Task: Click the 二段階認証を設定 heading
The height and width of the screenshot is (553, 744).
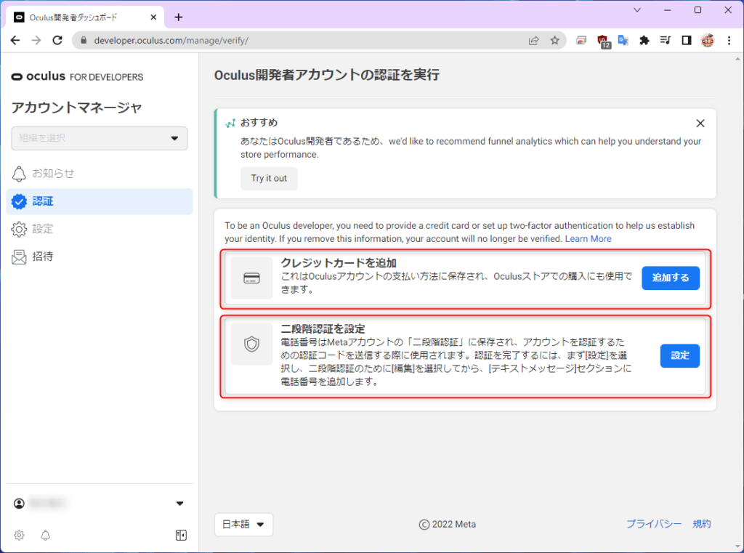Action: [323, 329]
